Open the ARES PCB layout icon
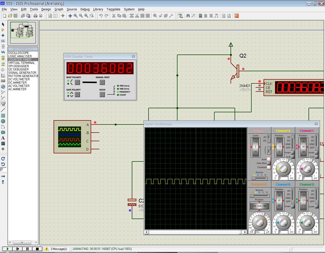 pos(237,16)
